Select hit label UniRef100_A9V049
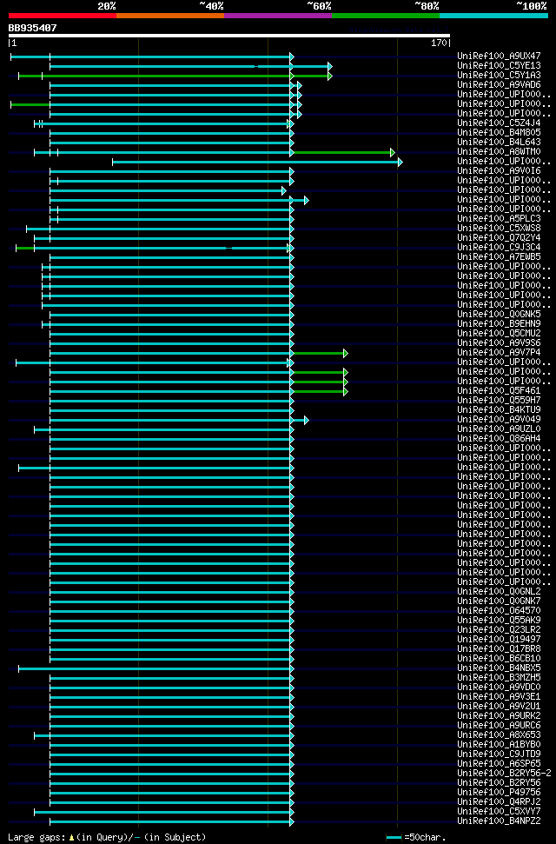 tap(499, 419)
